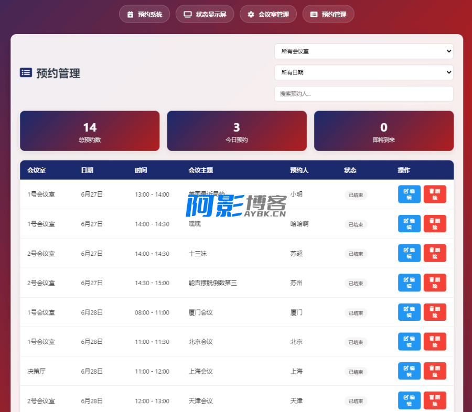Edit the 苏州 reservation row
Screen dimensions: 472x412
click(409, 283)
